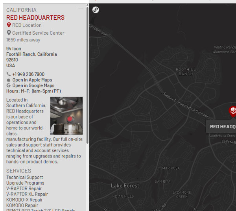Click the "KOMODO-X Repair" service entry
The height and width of the screenshot is (211, 236).
tap(24, 200)
